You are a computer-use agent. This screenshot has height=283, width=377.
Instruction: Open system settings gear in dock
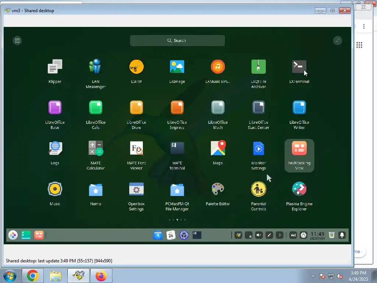[x=184, y=235]
